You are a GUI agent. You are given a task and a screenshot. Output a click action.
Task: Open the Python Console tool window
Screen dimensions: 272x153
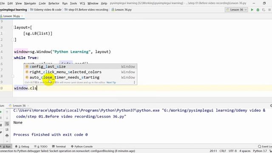click(82, 147)
